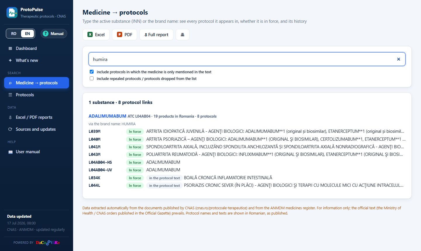This screenshot has height=251, width=421.
Task: Open protocol L040M row
Action: [247, 139]
